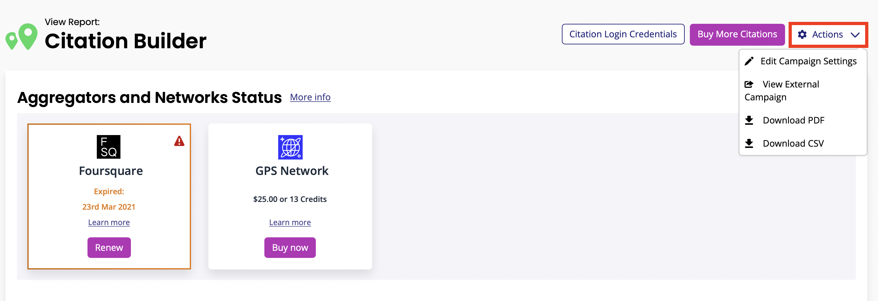878x301 pixels.
Task: Click the green Citation Builder map pin logo
Action: pyautogui.click(x=22, y=36)
